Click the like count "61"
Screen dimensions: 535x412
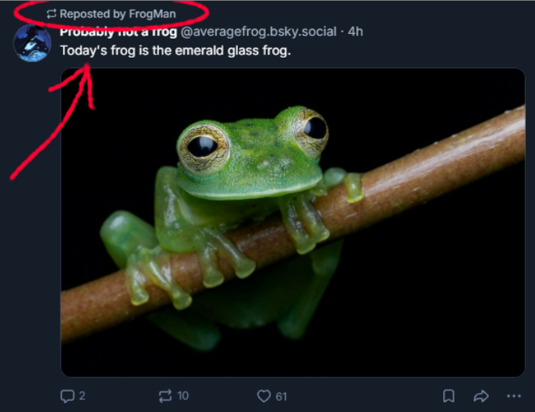point(281,395)
